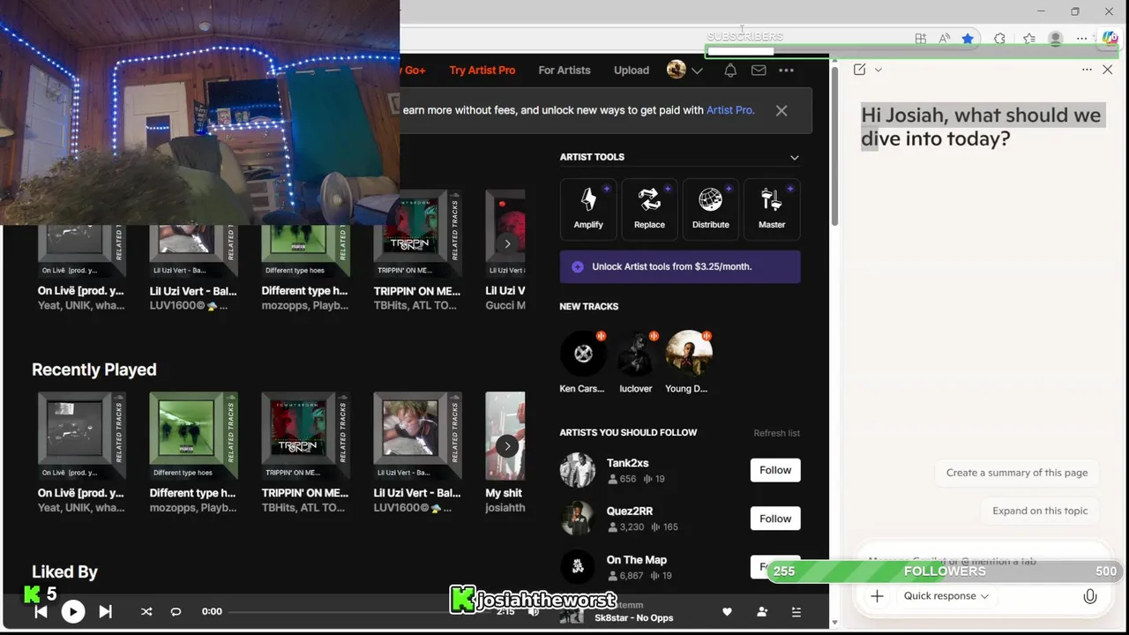This screenshot has height=635, width=1129.
Task: Toggle shuffle in the player bar
Action: (146, 611)
